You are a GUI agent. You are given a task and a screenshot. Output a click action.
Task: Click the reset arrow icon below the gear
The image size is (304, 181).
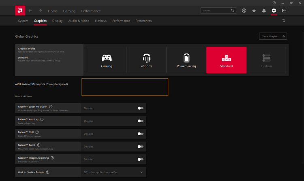[x=284, y=21]
